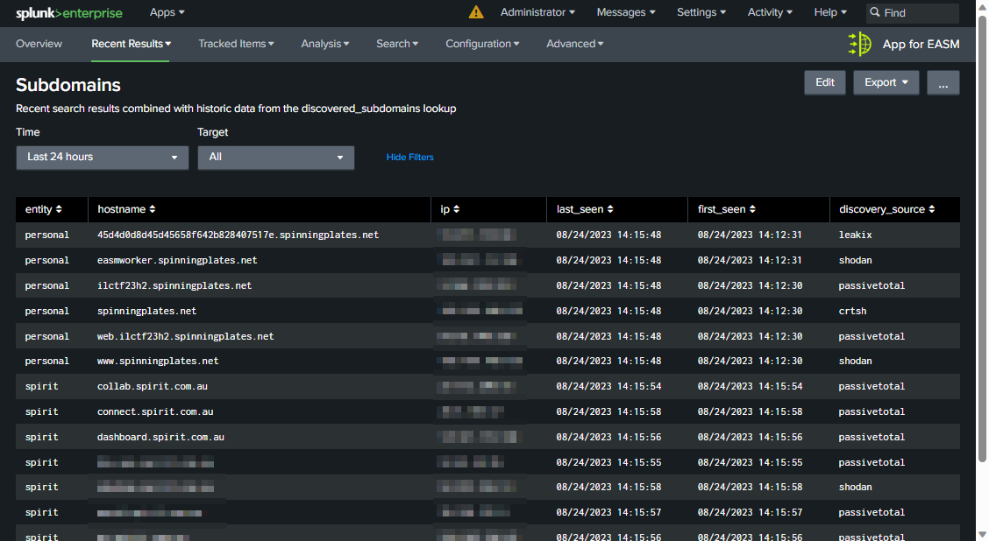Open the Search nav menu
This screenshot has height=541, width=989.
396,44
